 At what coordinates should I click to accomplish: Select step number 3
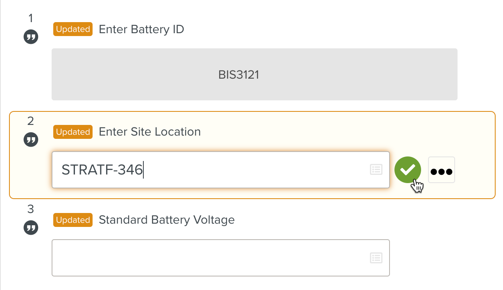(x=31, y=209)
